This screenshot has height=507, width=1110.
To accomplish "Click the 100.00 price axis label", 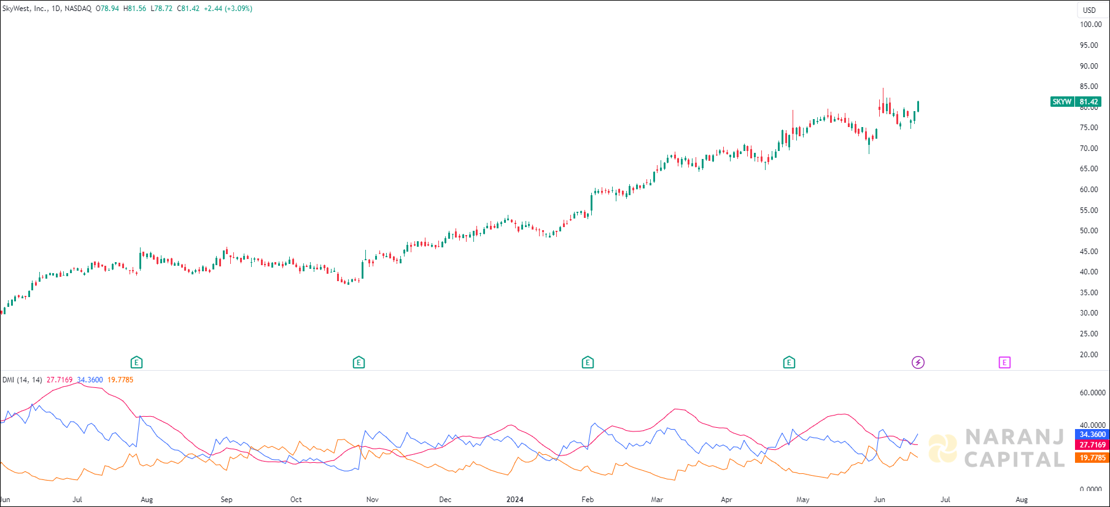I will 1091,25.
